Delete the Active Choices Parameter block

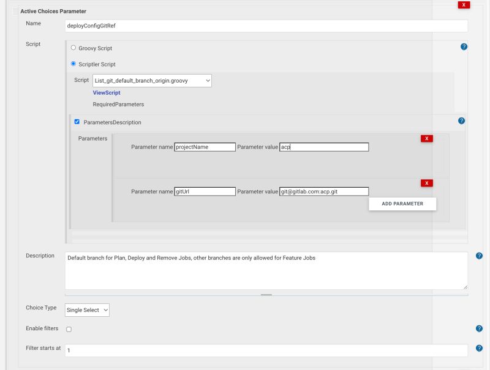click(x=464, y=5)
